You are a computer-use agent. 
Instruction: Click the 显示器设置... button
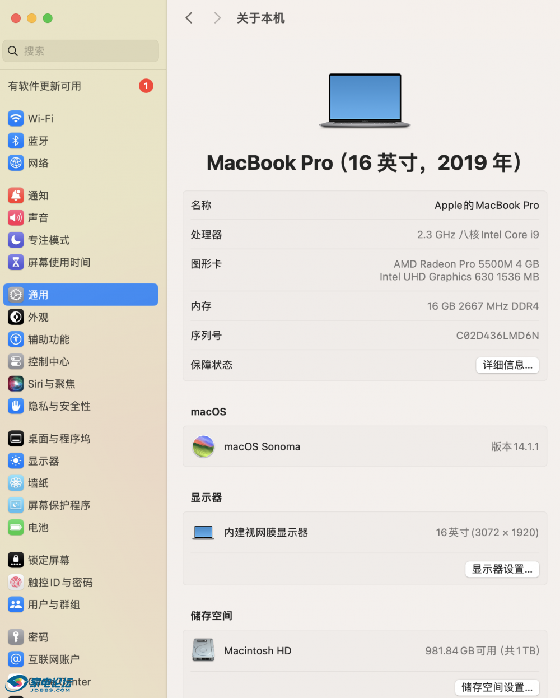point(502,569)
